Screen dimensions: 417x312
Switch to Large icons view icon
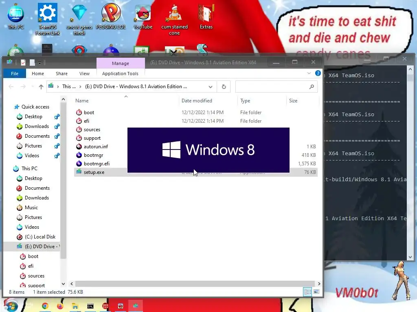316,292
